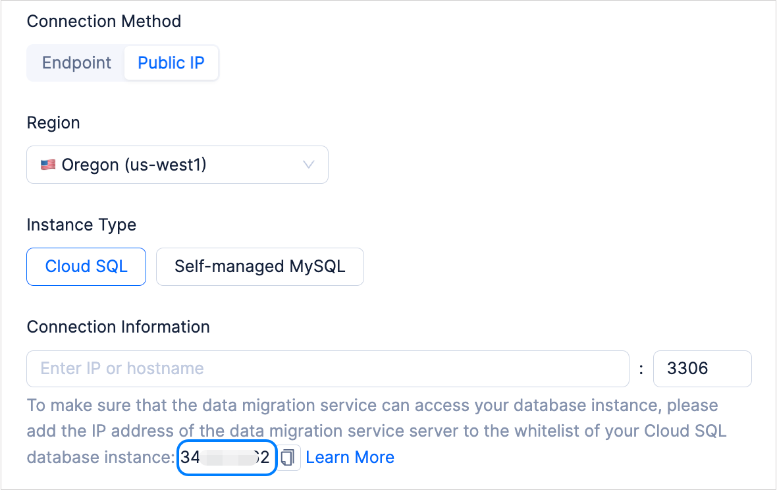The width and height of the screenshot is (777, 490).
Task: Switch to the Endpoint connection method
Action: 76,63
